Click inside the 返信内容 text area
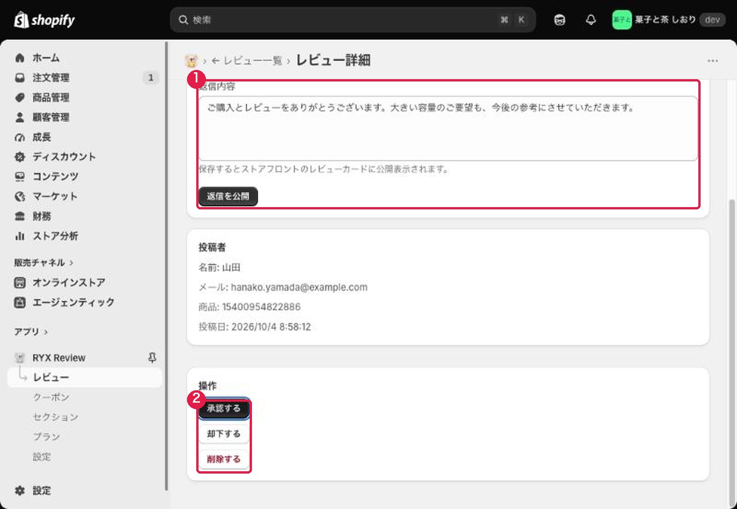The width and height of the screenshot is (737, 509). click(x=448, y=128)
